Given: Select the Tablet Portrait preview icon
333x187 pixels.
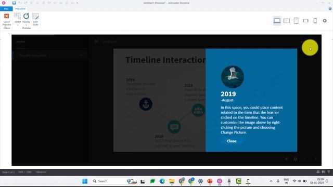Looking at the screenshot, I should (296, 21).
